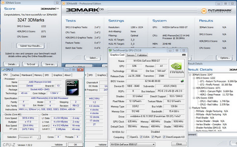Image resolution: width=237 pixels, height=147 pixels.
Task: Select HDR2 - Deep Freeze result row
Action: (x=217, y=95)
